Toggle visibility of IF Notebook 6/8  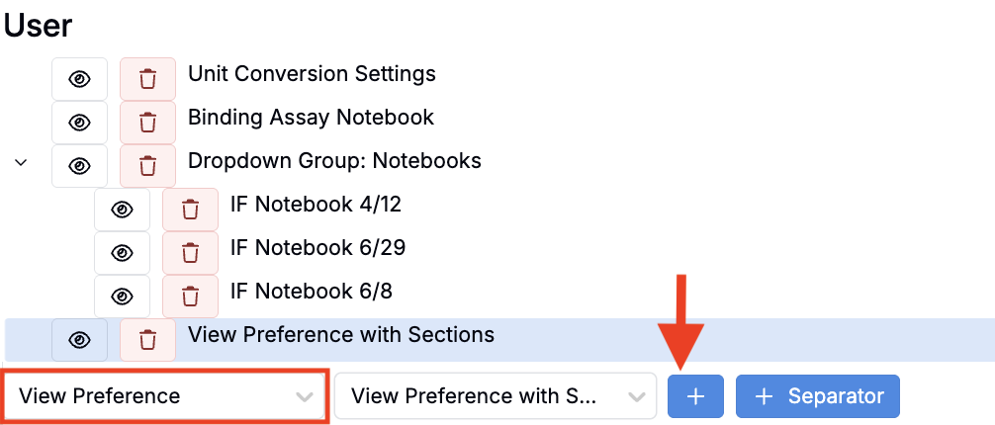point(122,296)
